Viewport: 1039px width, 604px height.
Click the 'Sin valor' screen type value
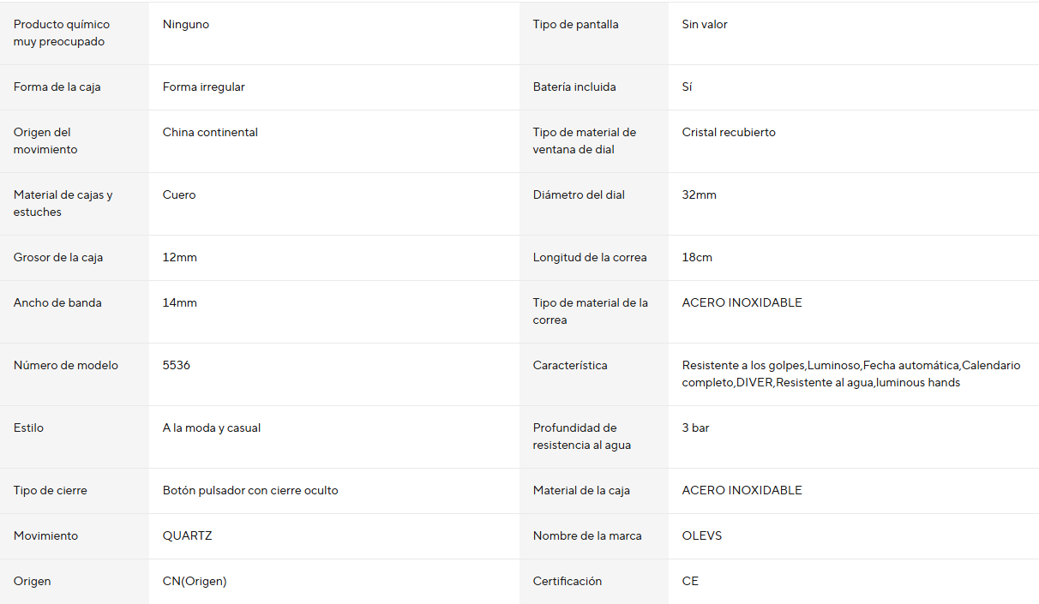pyautogui.click(x=705, y=24)
